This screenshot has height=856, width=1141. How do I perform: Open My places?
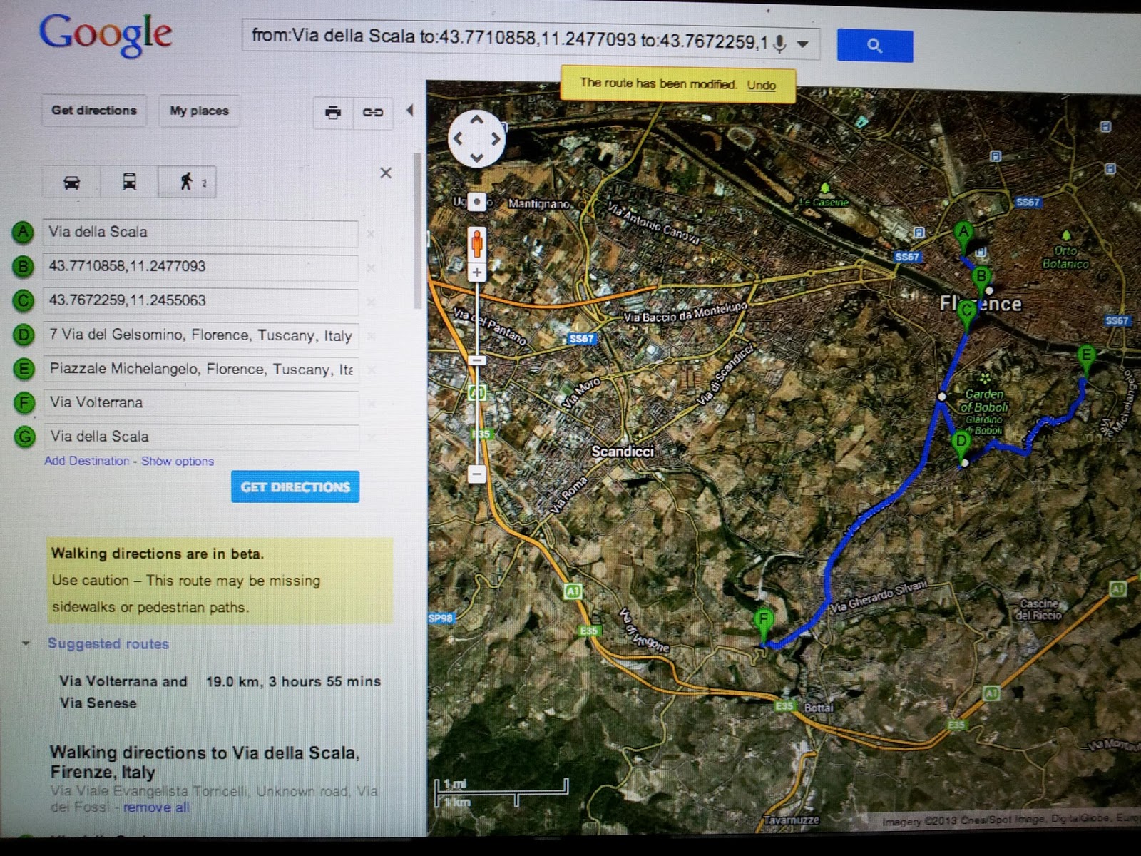(199, 111)
